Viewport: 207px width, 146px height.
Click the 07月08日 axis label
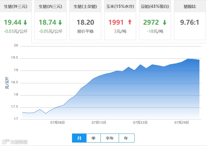[57, 122]
